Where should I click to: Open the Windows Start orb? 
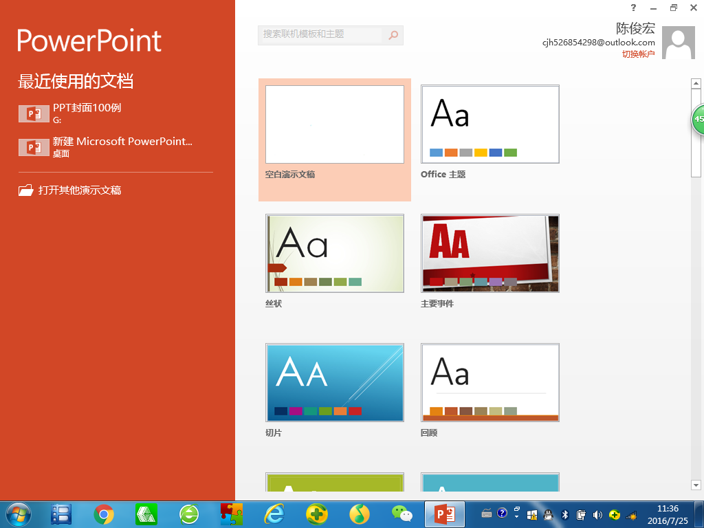19,514
